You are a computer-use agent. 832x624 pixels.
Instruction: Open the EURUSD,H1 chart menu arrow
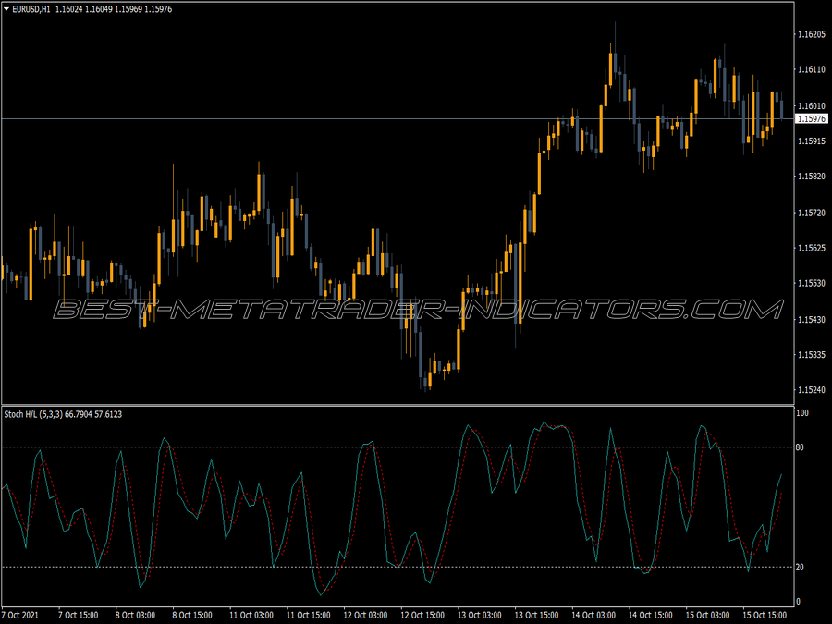pyautogui.click(x=6, y=9)
